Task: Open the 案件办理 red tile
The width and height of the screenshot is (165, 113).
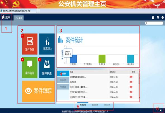Action: click(30, 44)
